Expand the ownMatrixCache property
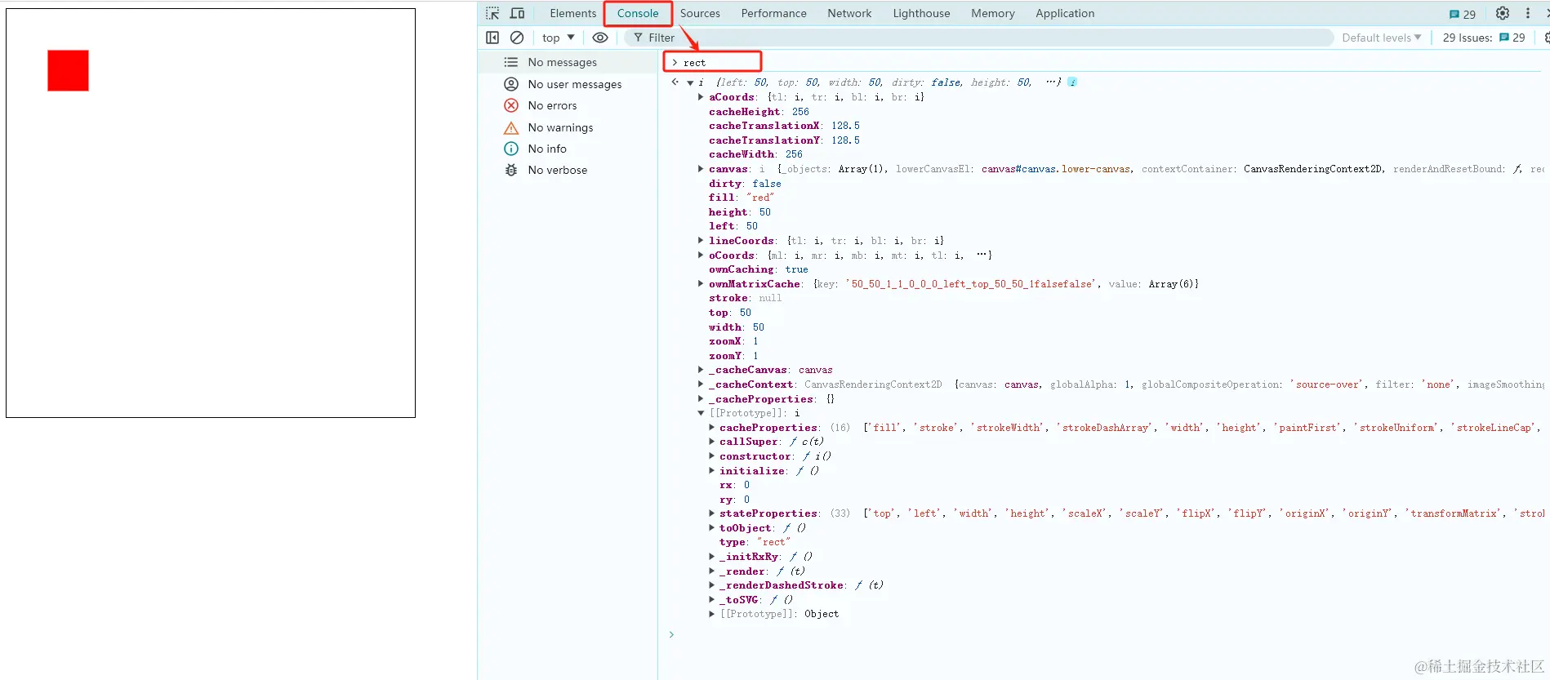The image size is (1550, 680). point(701,284)
